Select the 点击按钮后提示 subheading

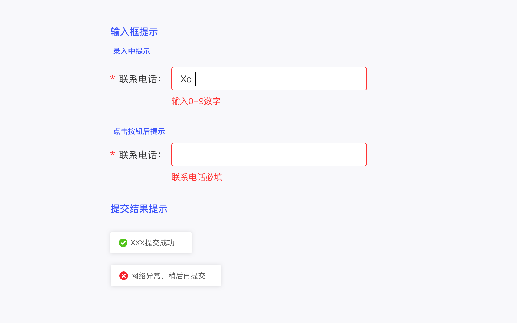(x=139, y=131)
